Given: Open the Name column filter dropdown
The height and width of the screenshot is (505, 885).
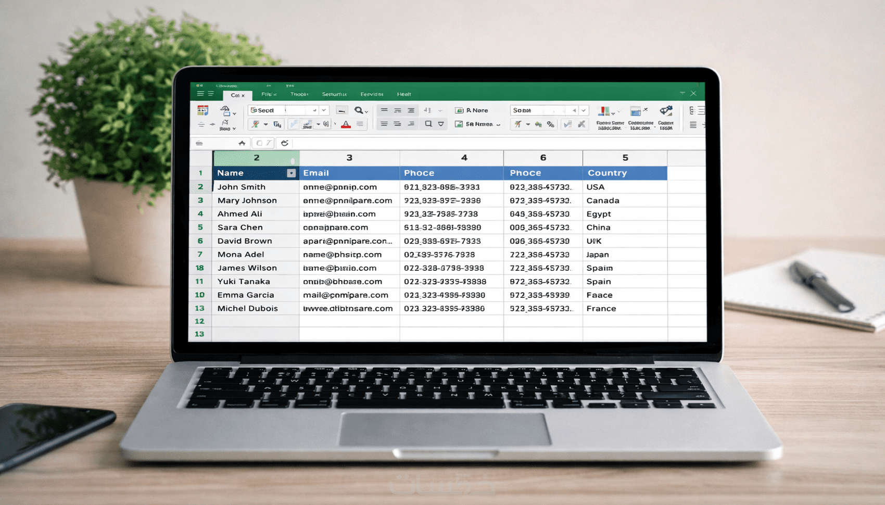Looking at the screenshot, I should pos(291,173).
